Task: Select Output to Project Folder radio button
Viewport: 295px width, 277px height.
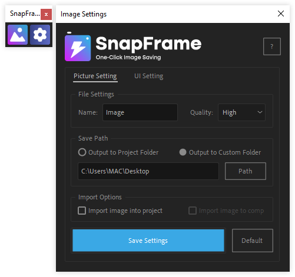Action: [82, 152]
